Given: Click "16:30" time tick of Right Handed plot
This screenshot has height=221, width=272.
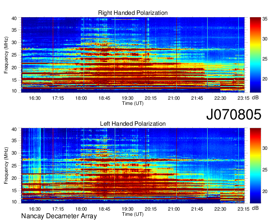Looking at the screenshot, I should 35,98.
